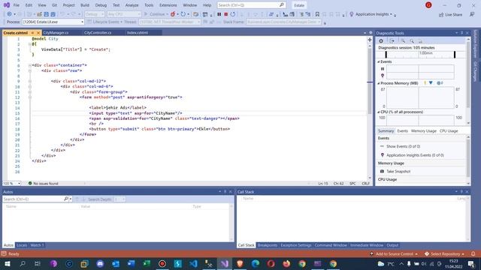Click Excel icon in the taskbar
Image resolution: width=481 pixels, height=270 pixels.
click(147, 263)
